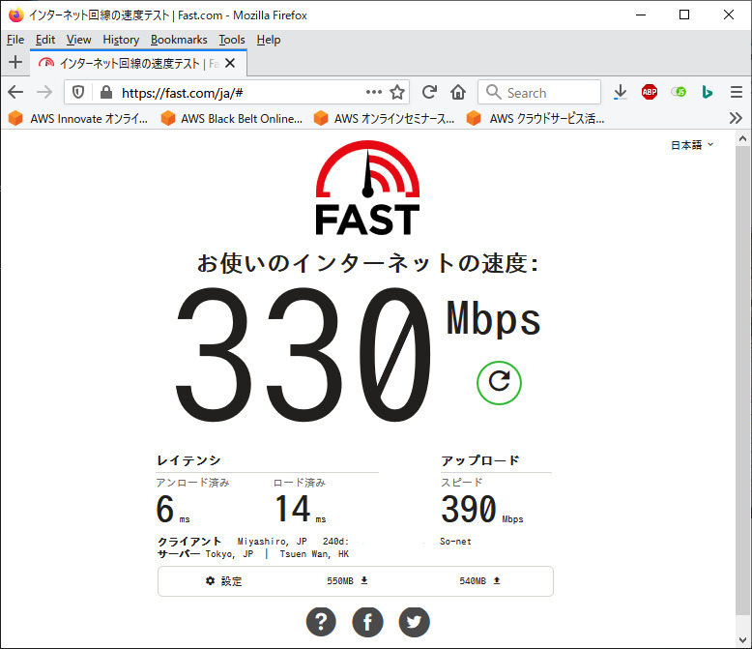
Task: Share via the Facebook icon
Action: pyautogui.click(x=367, y=622)
